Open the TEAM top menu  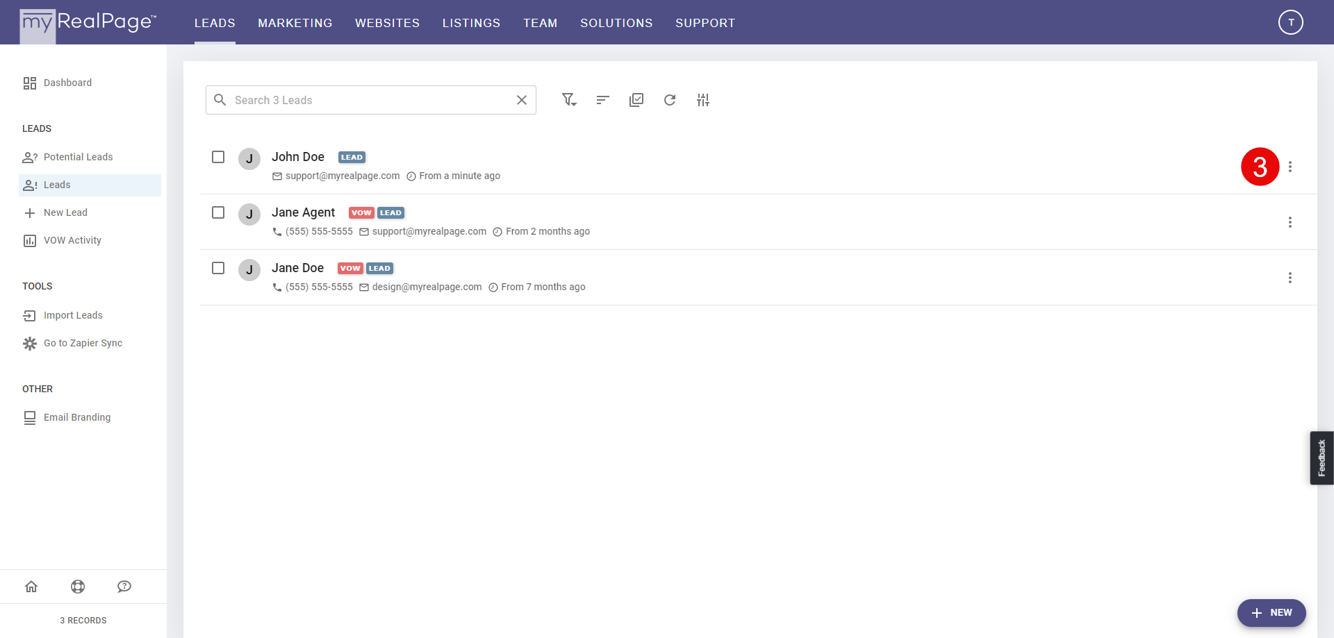click(x=541, y=23)
